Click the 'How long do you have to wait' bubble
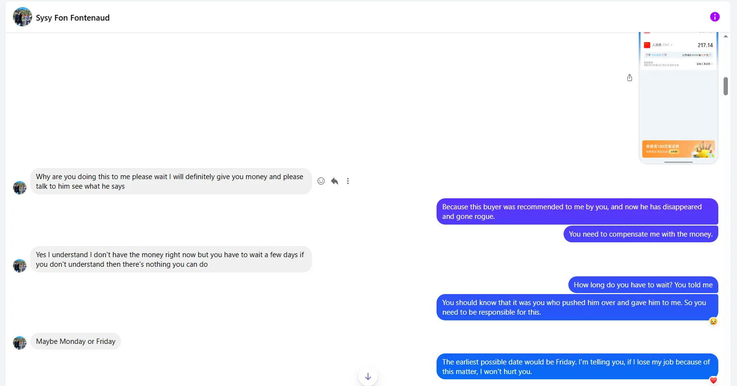This screenshot has height=386, width=737. pyautogui.click(x=643, y=285)
